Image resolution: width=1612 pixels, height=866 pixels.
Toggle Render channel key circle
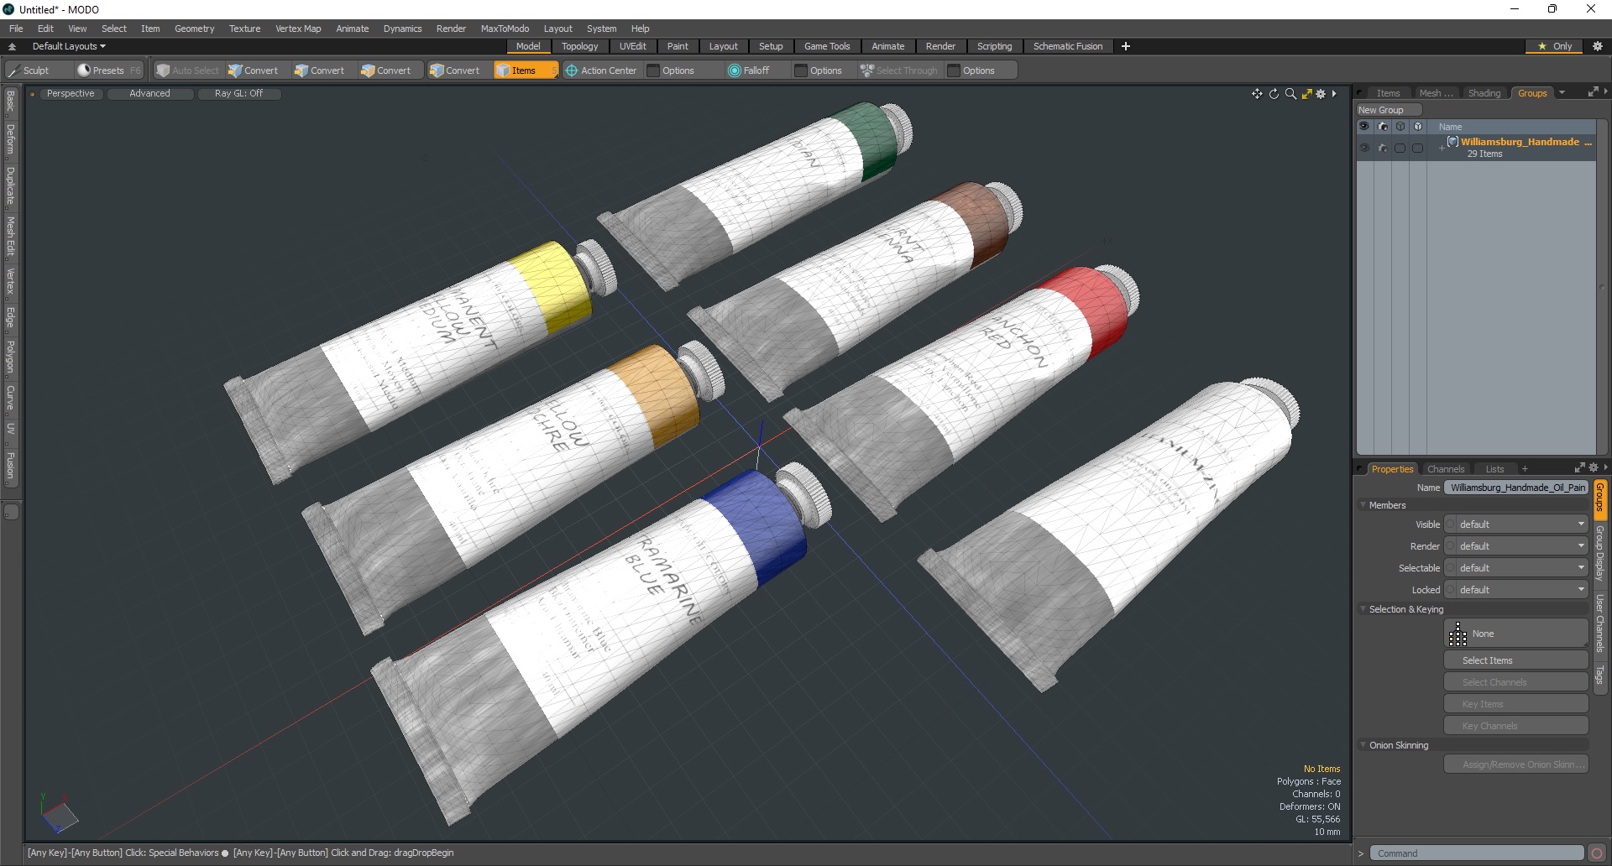[x=1450, y=546]
